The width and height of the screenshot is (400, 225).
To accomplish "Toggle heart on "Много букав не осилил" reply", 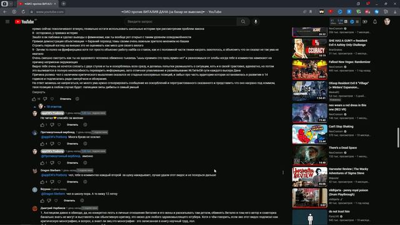I will (59, 144).
